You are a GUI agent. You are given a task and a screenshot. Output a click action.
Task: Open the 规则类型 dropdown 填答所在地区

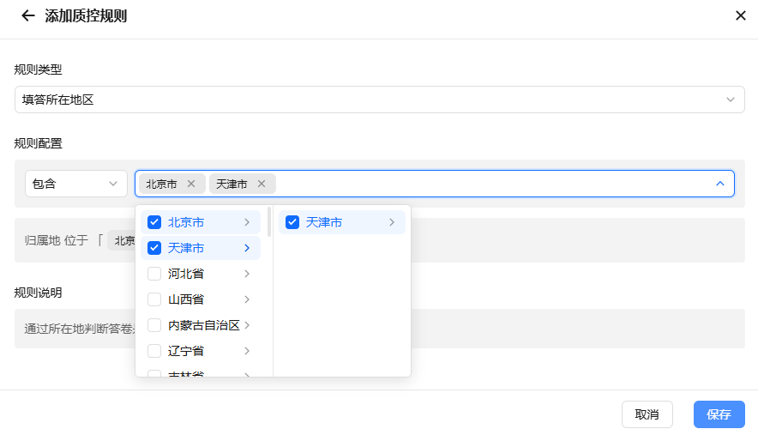coord(380,100)
